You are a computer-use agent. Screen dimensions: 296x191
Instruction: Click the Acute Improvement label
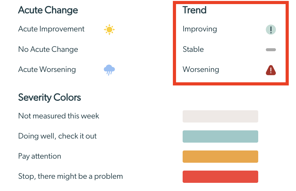(x=51, y=29)
